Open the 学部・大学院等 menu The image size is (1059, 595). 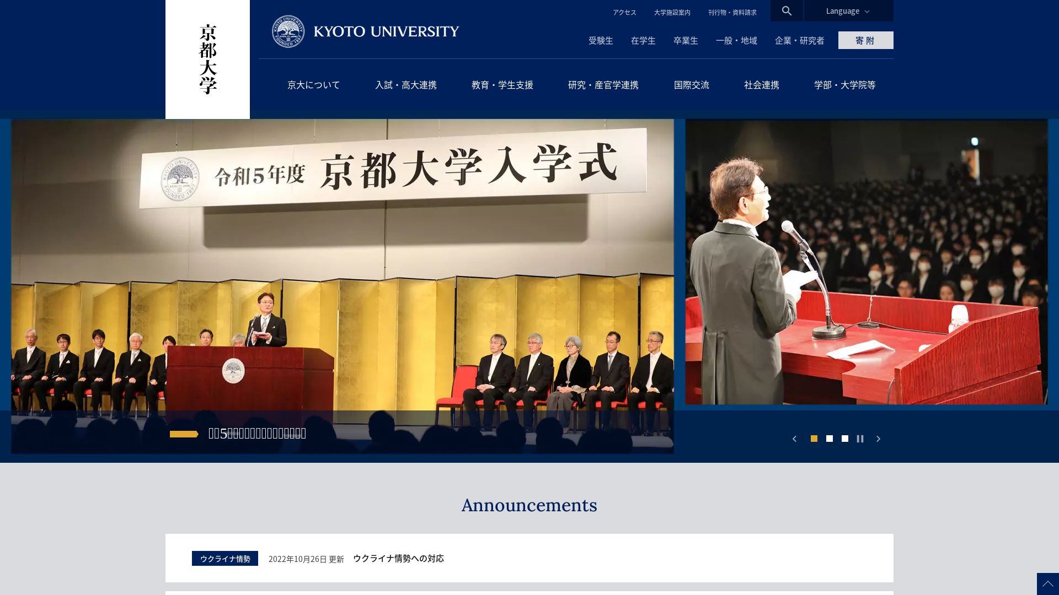click(844, 85)
